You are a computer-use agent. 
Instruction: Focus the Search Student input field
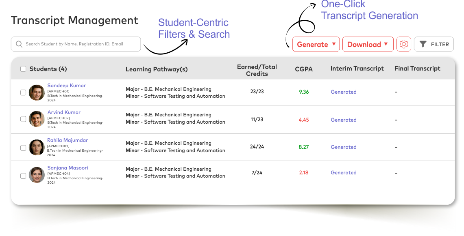click(79, 44)
